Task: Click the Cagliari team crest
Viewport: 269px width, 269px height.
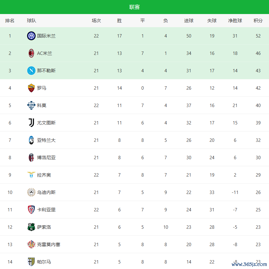Action: coord(31,210)
